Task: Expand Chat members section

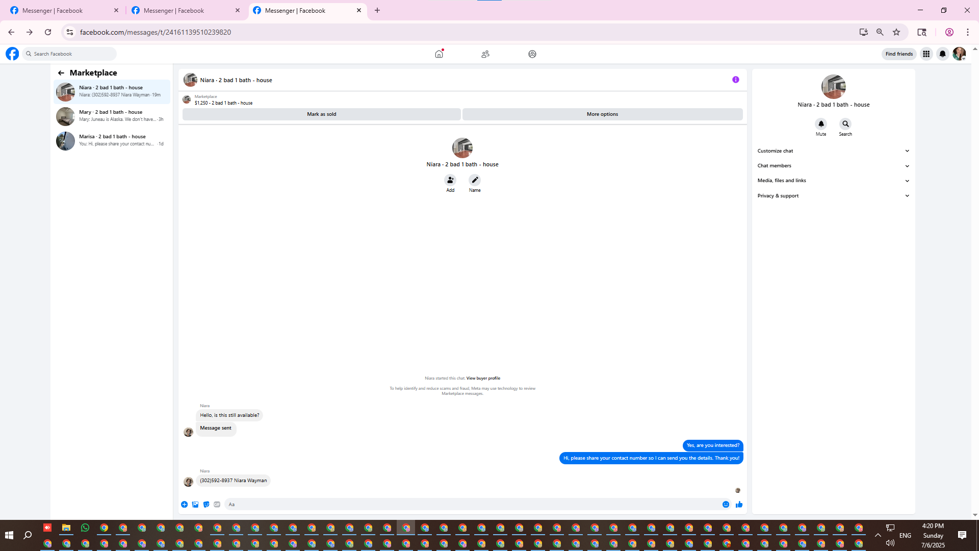Action: [x=833, y=166]
